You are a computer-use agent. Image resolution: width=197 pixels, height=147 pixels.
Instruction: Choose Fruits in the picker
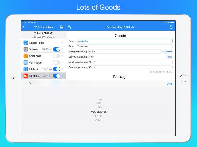pos(99,116)
